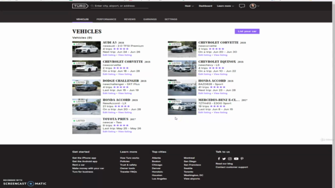335x188 pixels.
Task: Select Seattle in Top cities
Action: click(188, 168)
